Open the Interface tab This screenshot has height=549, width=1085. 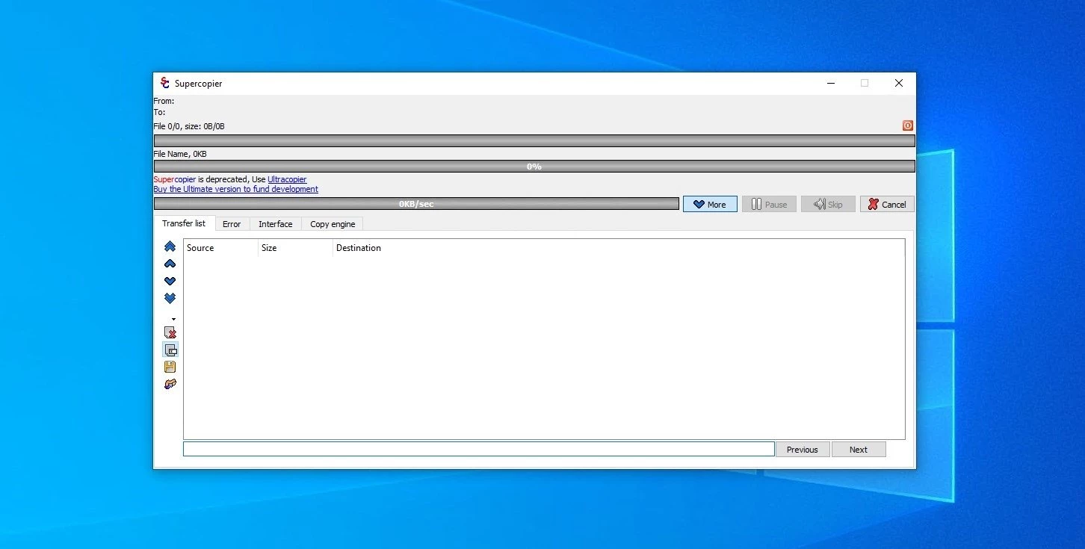click(275, 224)
